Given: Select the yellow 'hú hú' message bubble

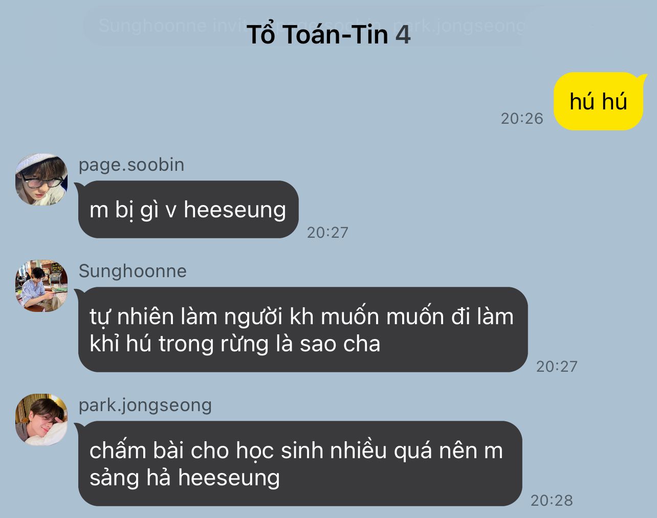Looking at the screenshot, I should pyautogui.click(x=598, y=101).
